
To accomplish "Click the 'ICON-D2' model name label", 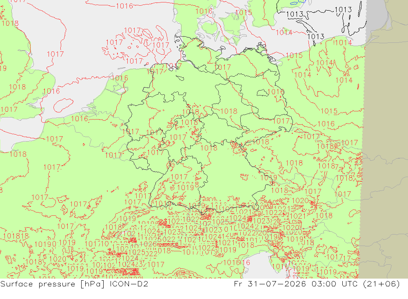I will [129, 283].
